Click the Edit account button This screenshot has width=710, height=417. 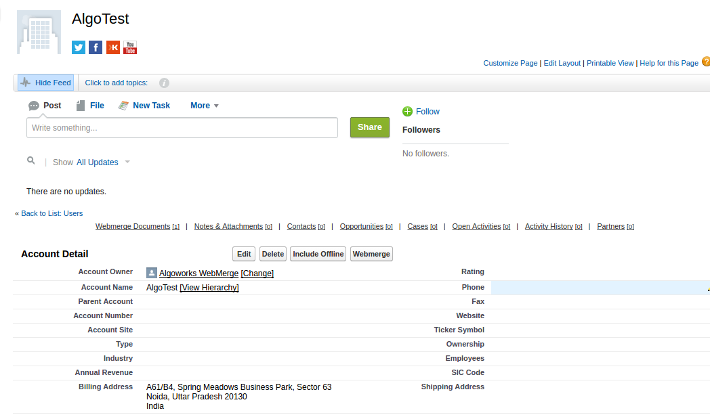click(244, 254)
